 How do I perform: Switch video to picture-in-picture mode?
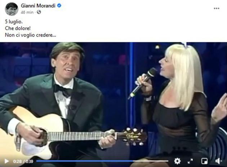(204, 161)
